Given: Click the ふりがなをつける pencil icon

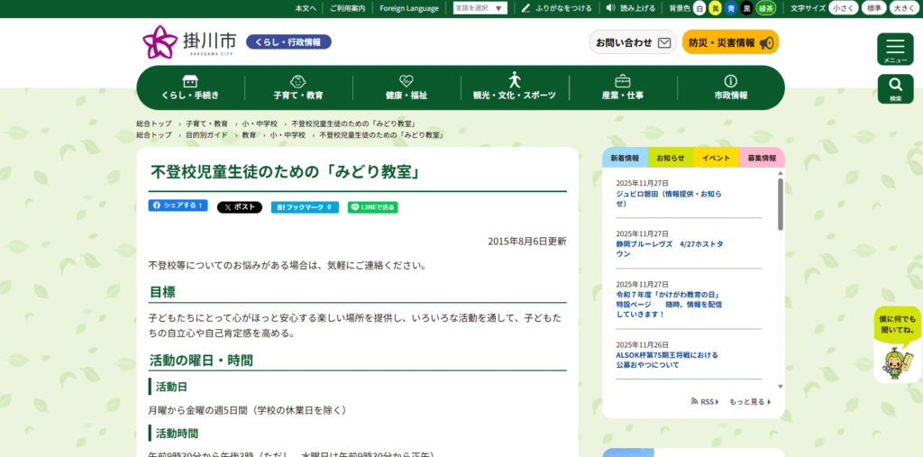Looking at the screenshot, I should click(x=525, y=8).
